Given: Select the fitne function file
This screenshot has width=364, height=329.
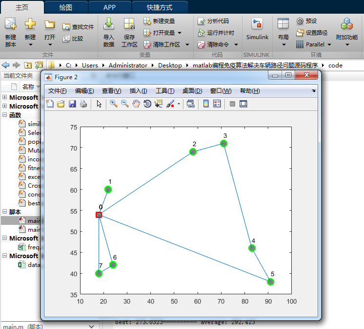Looking at the screenshot, I should (29, 168).
